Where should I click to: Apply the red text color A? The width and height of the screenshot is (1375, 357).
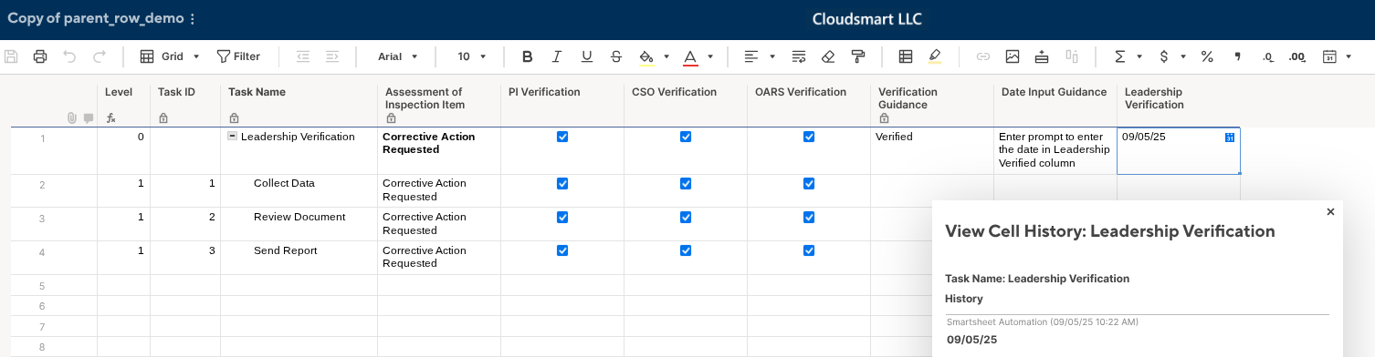[690, 57]
